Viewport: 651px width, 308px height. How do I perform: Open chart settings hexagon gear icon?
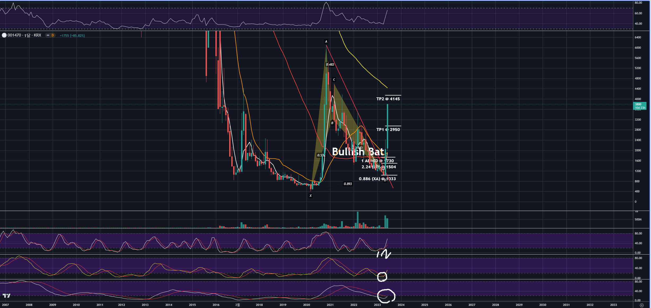641,305
